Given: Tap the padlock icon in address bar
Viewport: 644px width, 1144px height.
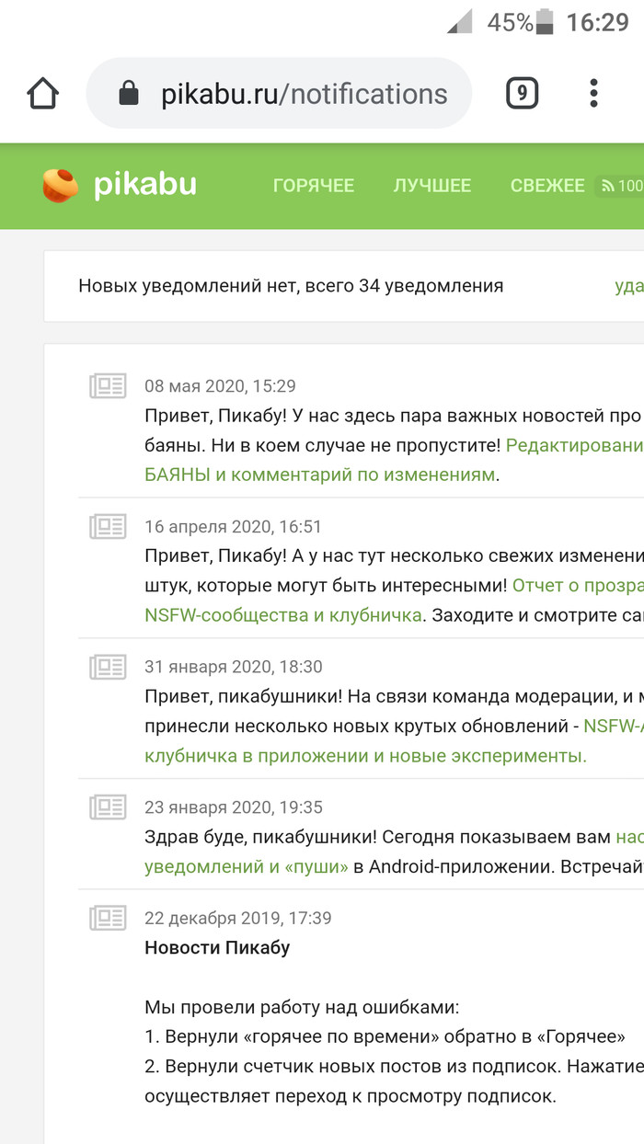Looking at the screenshot, I should tap(129, 93).
